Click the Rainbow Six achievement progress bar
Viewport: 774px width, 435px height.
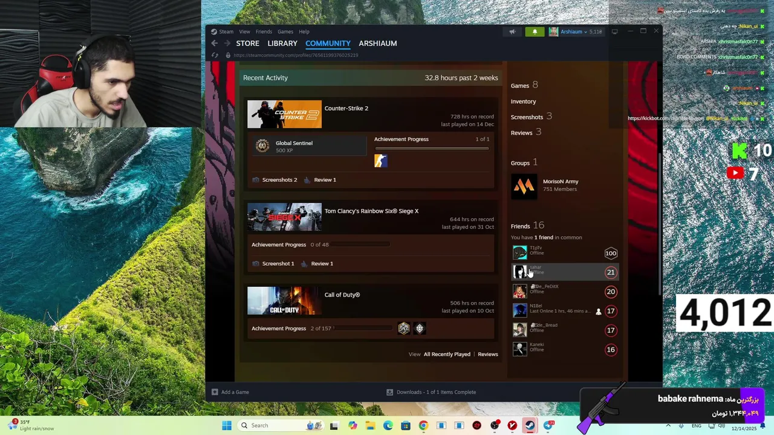(x=361, y=245)
